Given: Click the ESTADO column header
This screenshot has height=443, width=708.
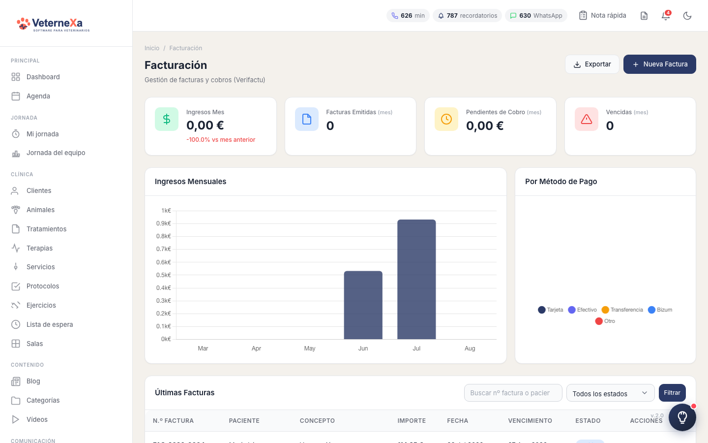Looking at the screenshot, I should coord(588,421).
